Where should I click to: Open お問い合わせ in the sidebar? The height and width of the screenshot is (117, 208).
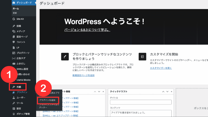click(23, 74)
